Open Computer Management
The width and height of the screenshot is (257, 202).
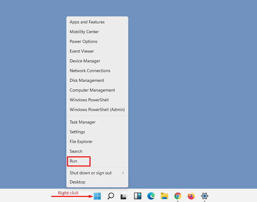pos(92,90)
